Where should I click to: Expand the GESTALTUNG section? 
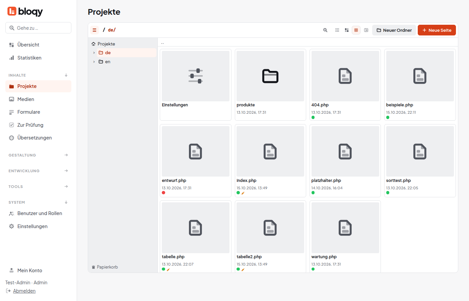(x=38, y=155)
